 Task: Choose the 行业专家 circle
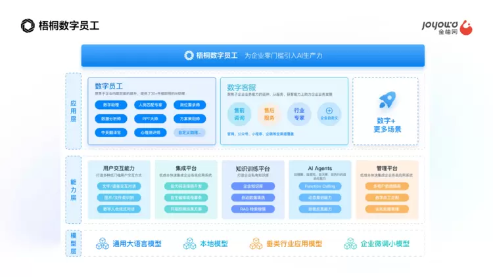299,114
